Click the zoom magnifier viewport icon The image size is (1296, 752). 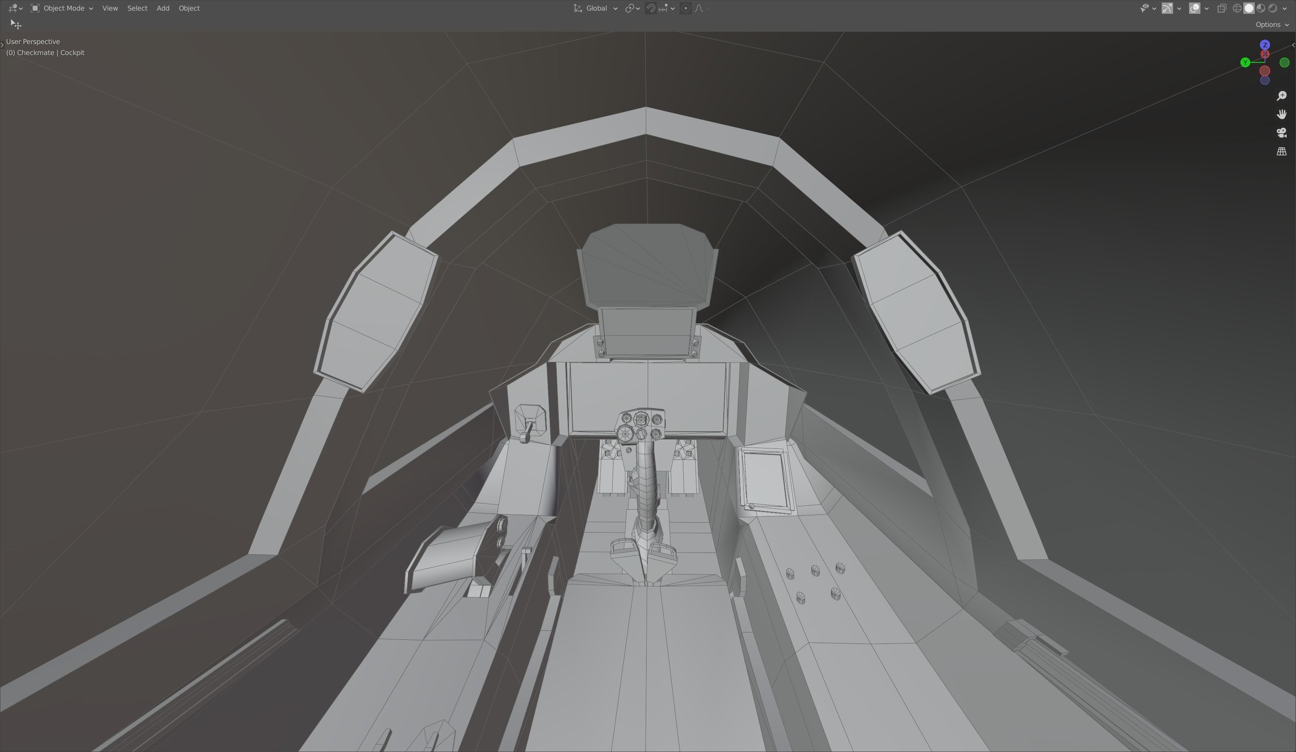tap(1281, 96)
